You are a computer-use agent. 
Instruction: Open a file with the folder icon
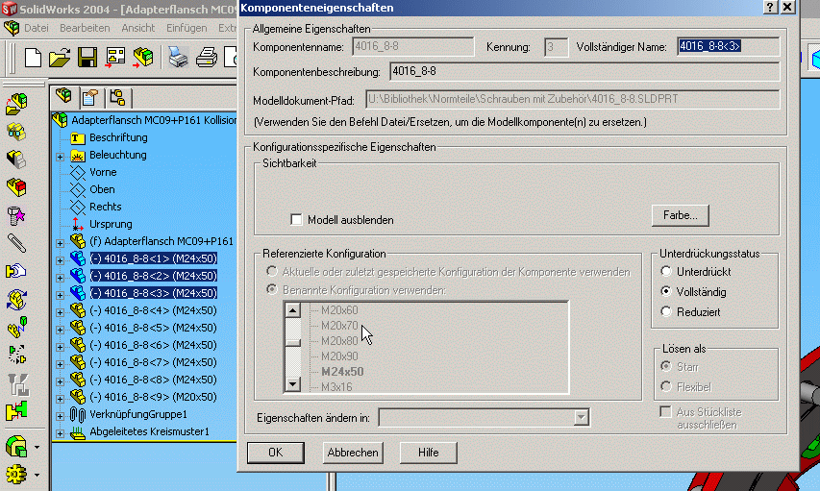[60, 57]
